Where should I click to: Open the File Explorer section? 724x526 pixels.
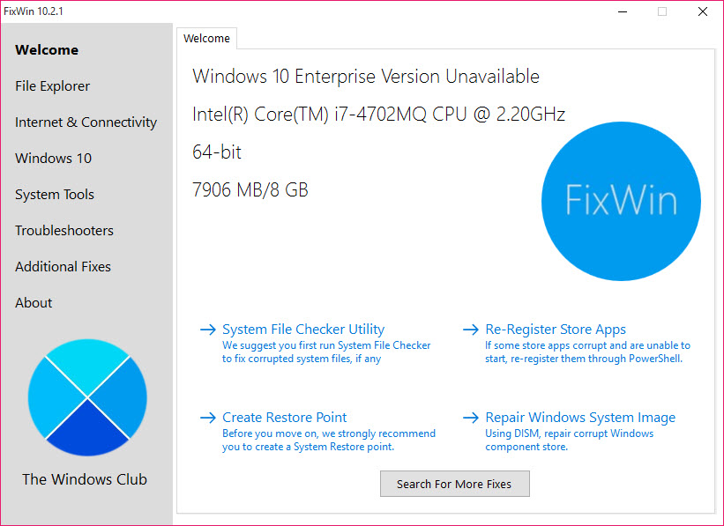53,86
